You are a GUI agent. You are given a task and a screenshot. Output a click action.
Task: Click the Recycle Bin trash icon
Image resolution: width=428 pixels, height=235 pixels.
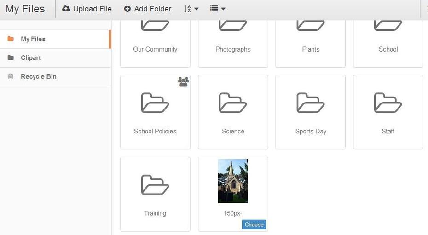click(x=11, y=76)
